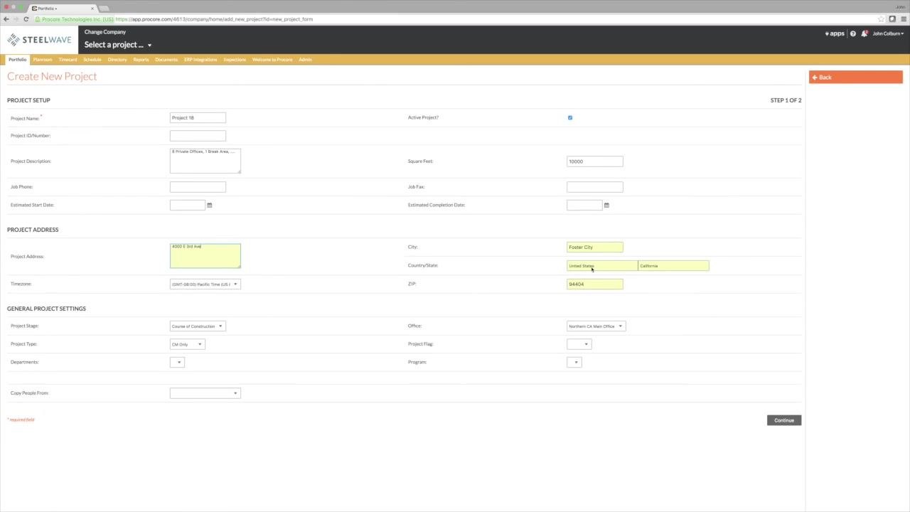Open the Directory tab

point(117,60)
